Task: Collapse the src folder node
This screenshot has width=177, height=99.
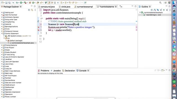Action: point(4,38)
